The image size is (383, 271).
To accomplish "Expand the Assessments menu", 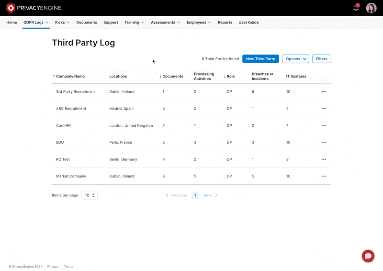I will 165,22.
